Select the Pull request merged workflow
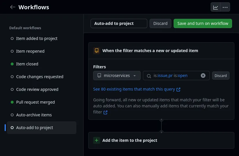This screenshot has width=239, height=156. (35, 102)
